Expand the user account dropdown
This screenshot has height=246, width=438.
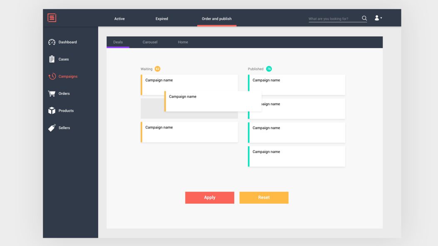378,18
